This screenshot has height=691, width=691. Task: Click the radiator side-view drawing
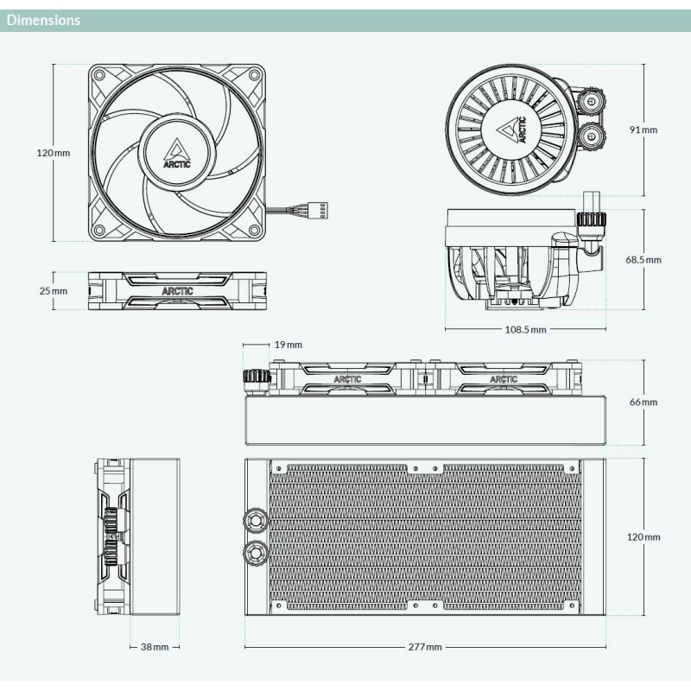[x=137, y=536]
